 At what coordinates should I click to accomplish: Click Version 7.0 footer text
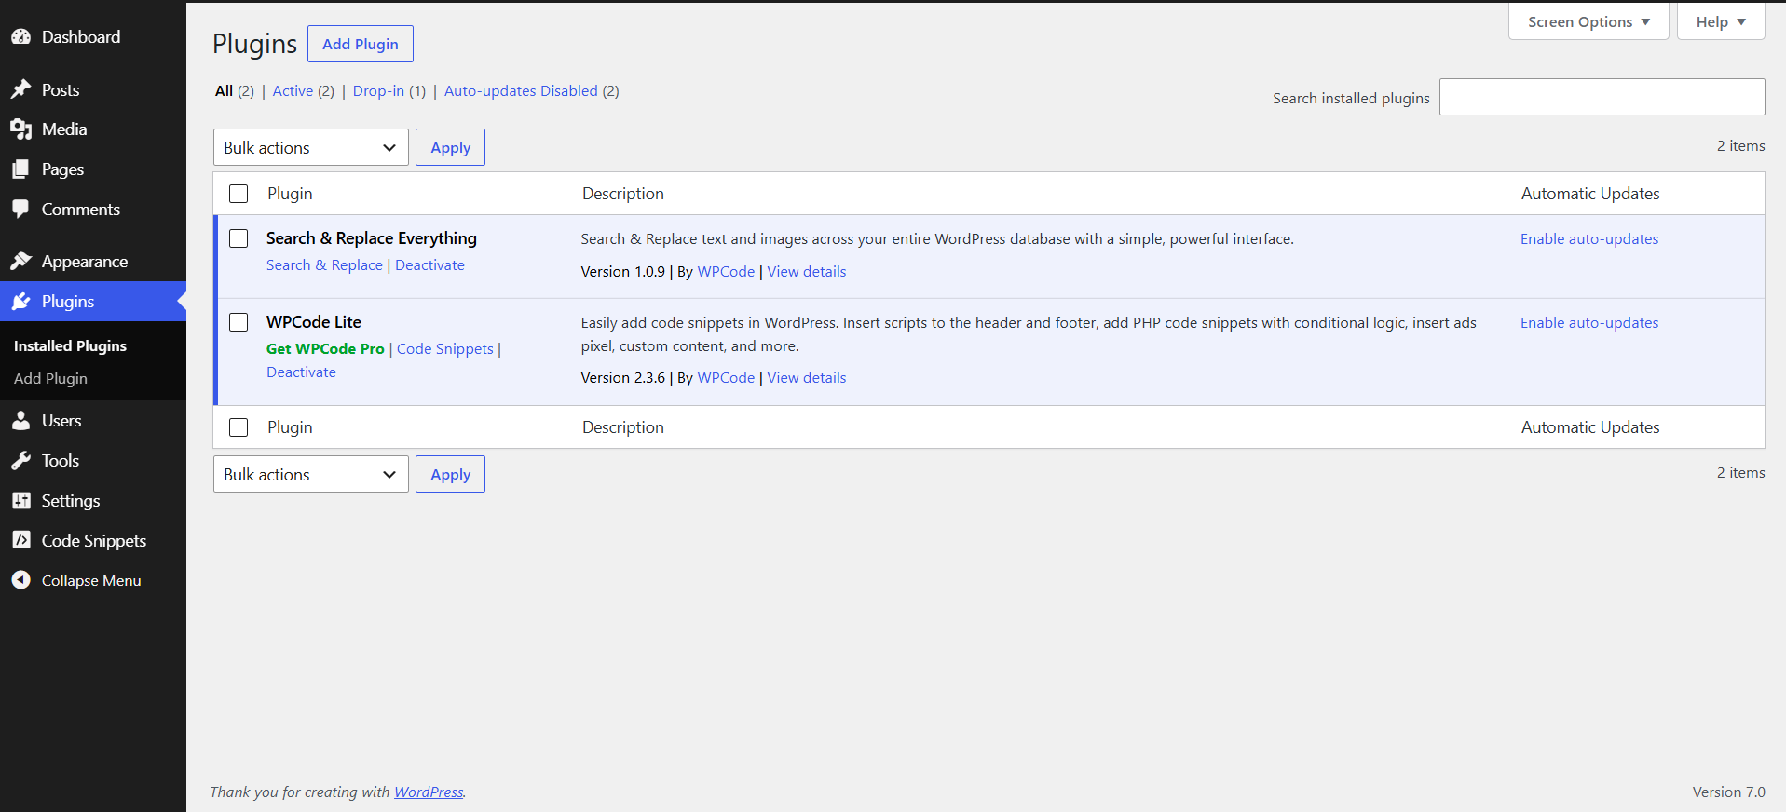1728,792
